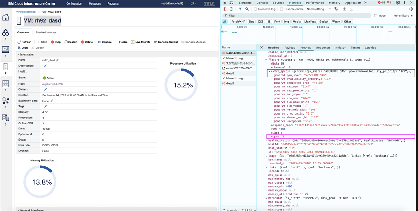418x211 pixels.
Task: Click the Live Migrate action
Action: 141,42
